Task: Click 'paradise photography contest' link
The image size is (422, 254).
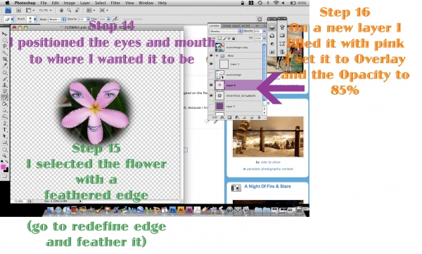Action: click(x=270, y=169)
